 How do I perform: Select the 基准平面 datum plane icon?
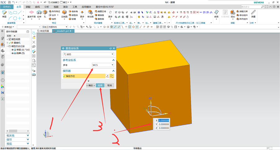coord(32,14)
